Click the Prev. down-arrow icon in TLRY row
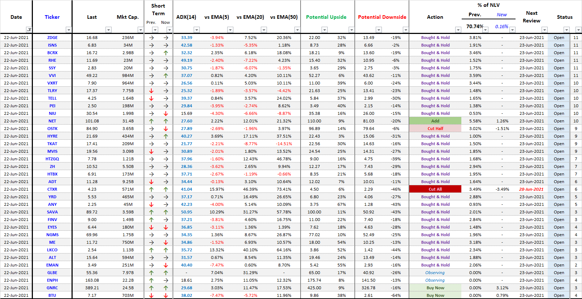The width and height of the screenshot is (582, 299). pos(151,91)
